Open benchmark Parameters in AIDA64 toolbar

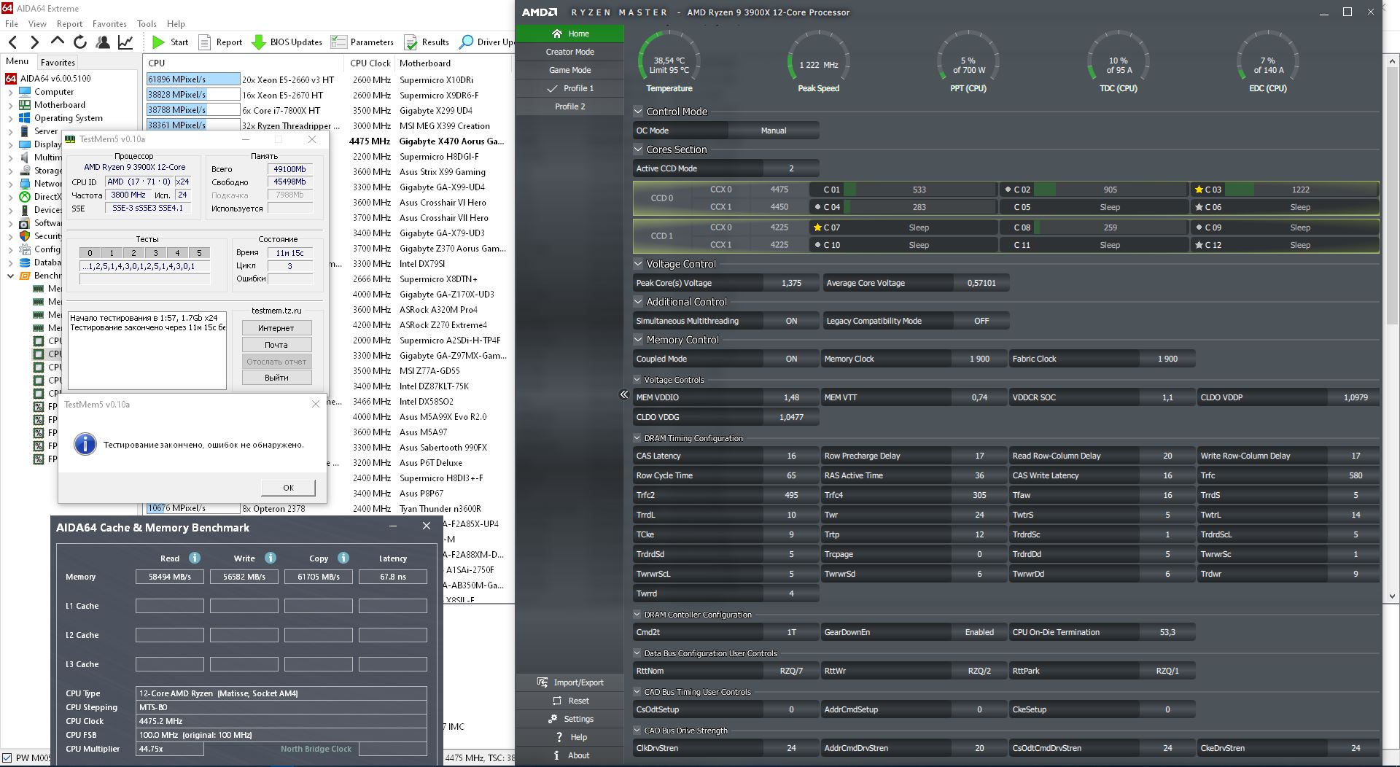(362, 42)
